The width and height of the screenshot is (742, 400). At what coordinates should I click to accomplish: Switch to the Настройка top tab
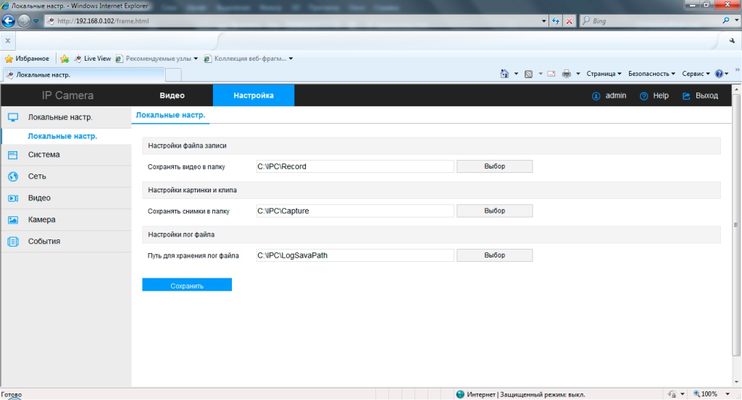pos(254,95)
